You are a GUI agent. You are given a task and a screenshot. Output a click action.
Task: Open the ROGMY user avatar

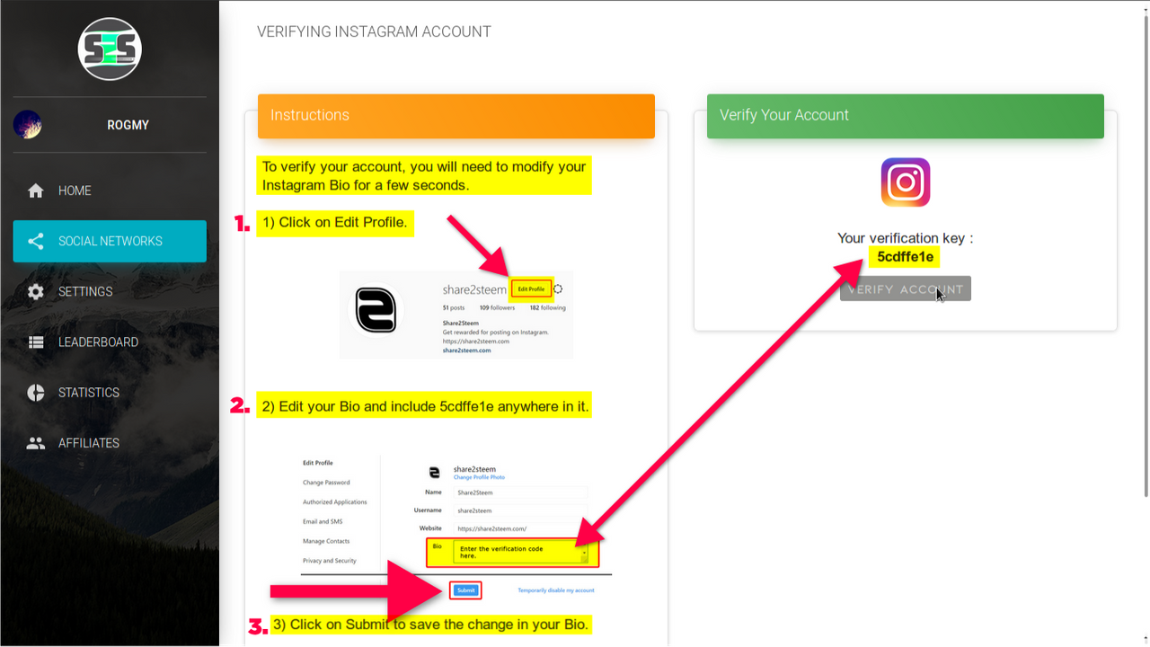27,124
